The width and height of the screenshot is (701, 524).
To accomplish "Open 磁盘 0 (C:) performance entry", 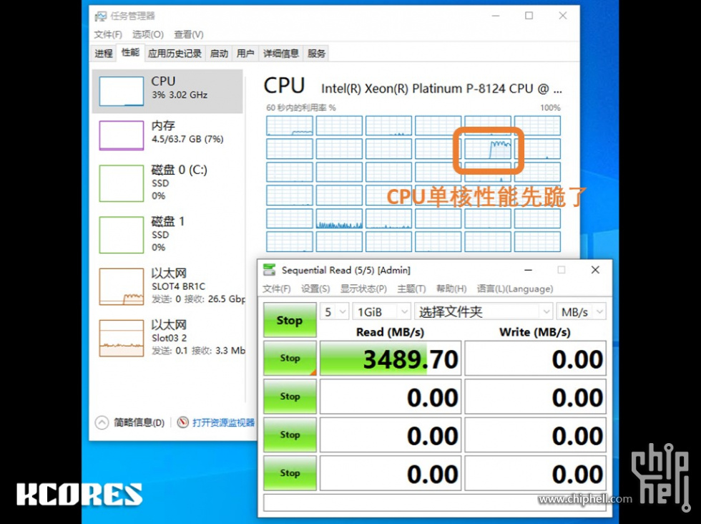I will coord(167,183).
